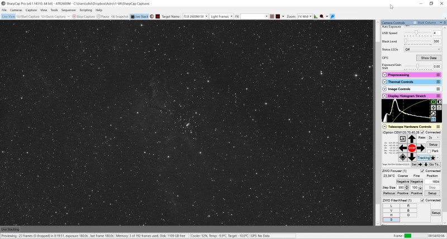447x239 pixels.
Task: Open Thermal Controls panel hamburger menu
Action: coord(438,82)
